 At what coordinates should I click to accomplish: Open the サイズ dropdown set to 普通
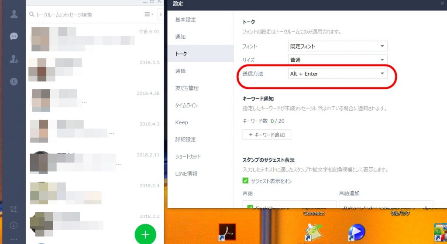(337, 60)
